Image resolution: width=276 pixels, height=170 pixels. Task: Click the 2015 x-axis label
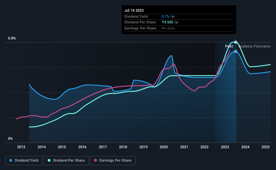point(62,147)
